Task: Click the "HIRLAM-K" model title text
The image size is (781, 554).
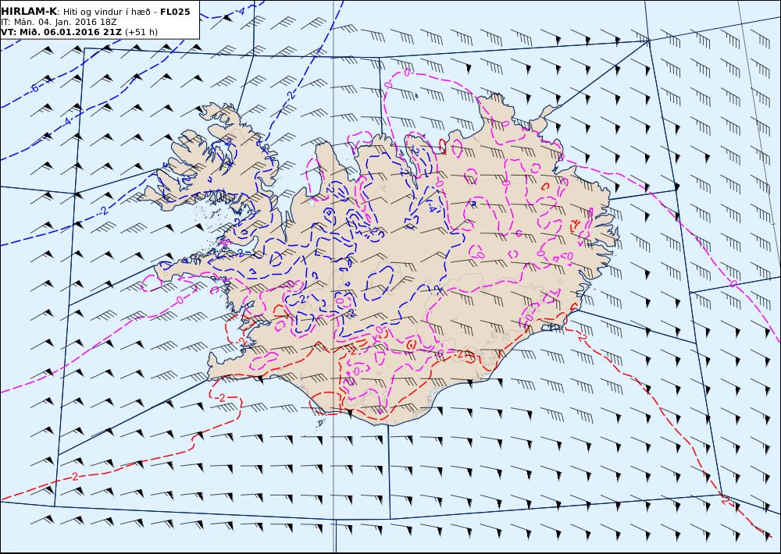Action: click(29, 12)
